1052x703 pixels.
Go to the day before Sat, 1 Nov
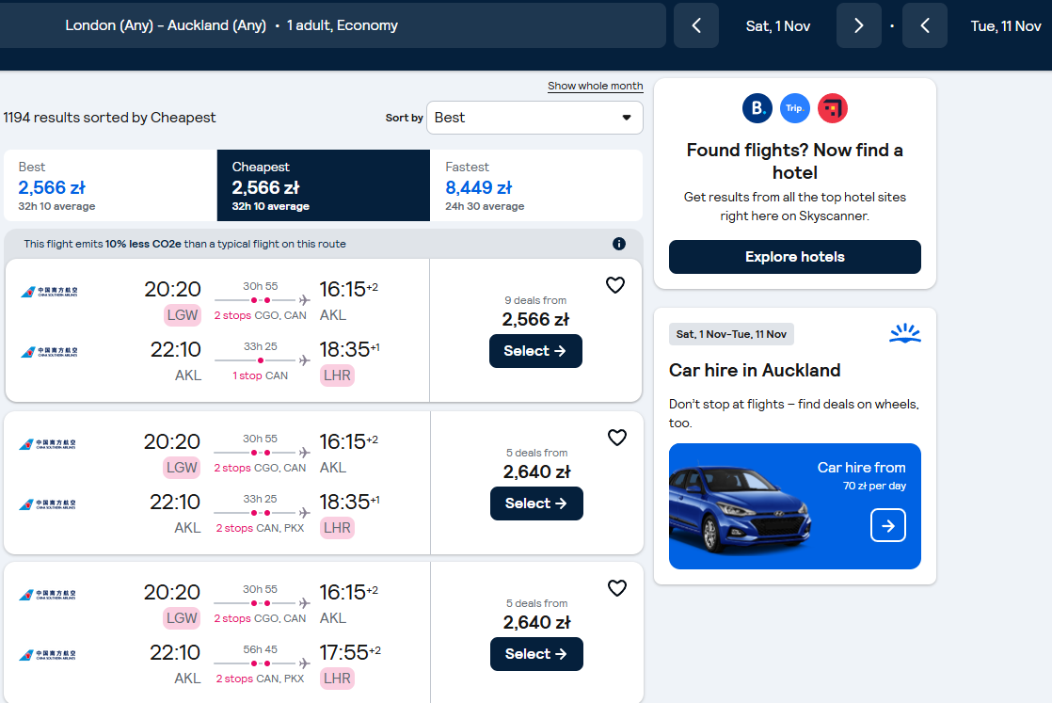pos(696,25)
